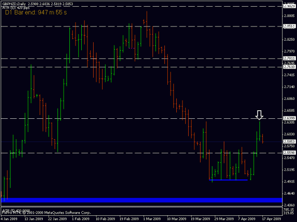297x222 pixels.
Task: Click the '29 Mar 2009' date label
Action: 224,219
